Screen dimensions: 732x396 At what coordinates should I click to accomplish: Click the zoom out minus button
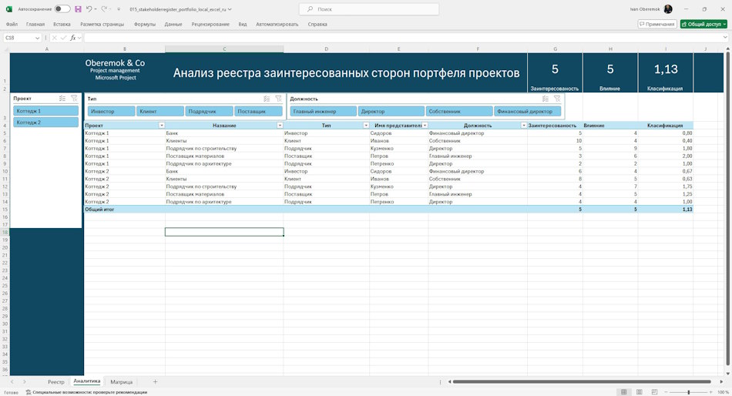click(667, 392)
